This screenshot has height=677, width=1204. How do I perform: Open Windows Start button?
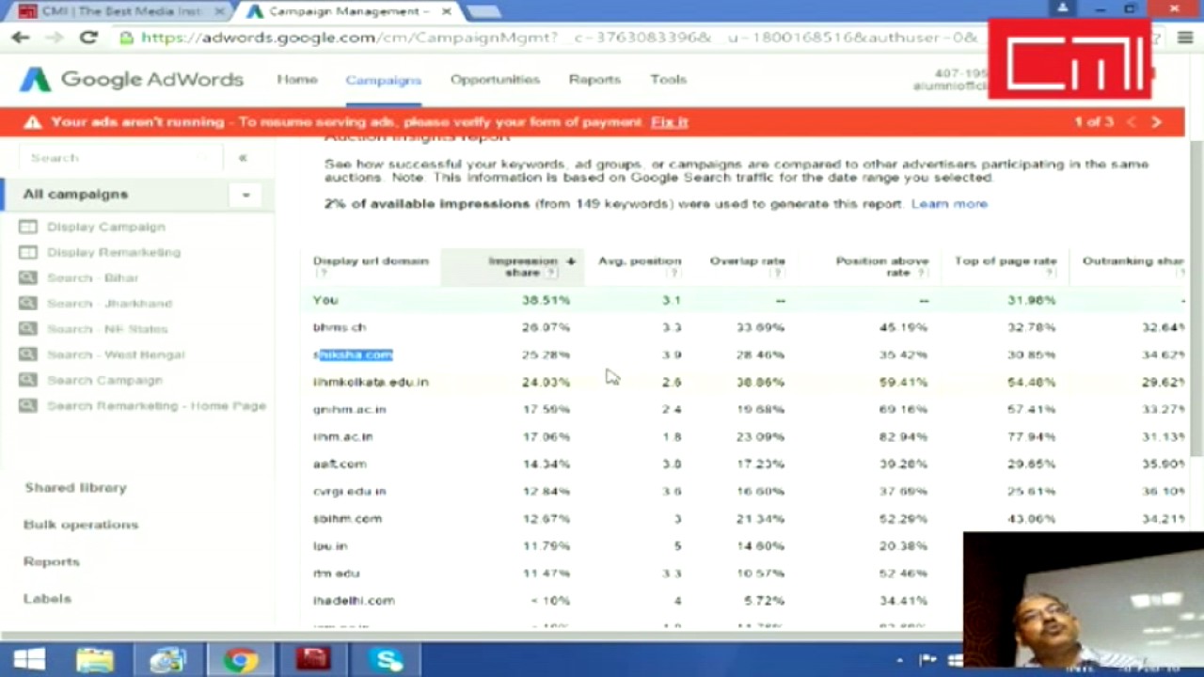(x=29, y=660)
